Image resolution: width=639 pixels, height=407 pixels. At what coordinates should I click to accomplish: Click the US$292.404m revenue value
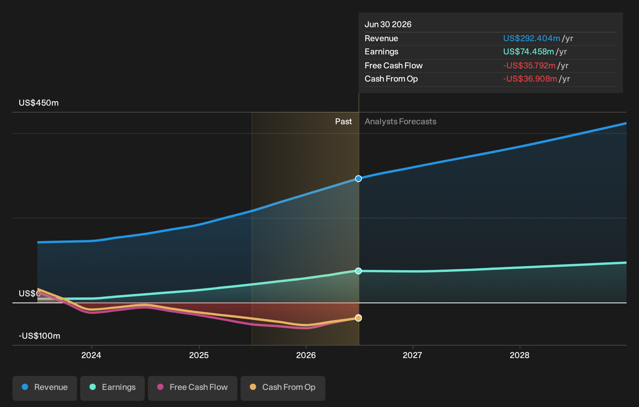pyautogui.click(x=532, y=38)
